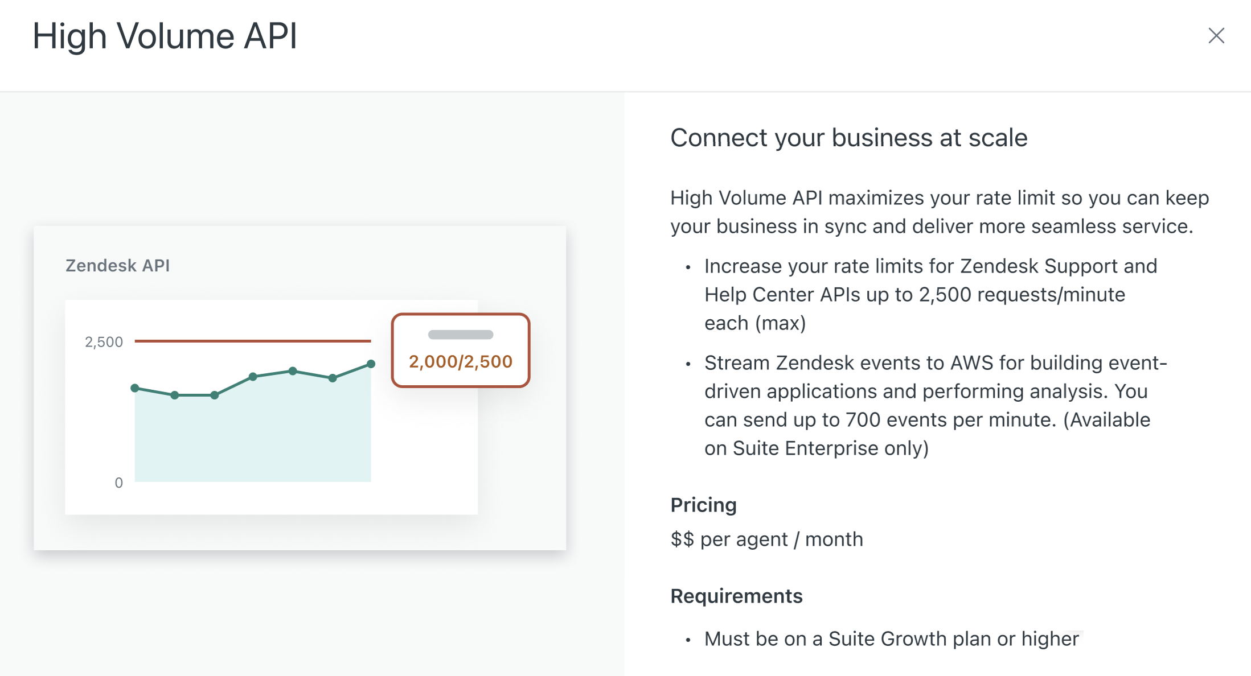Click the 0 axis label
The height and width of the screenshot is (676, 1251).
(119, 483)
